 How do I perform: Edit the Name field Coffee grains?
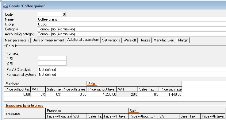click(132, 19)
